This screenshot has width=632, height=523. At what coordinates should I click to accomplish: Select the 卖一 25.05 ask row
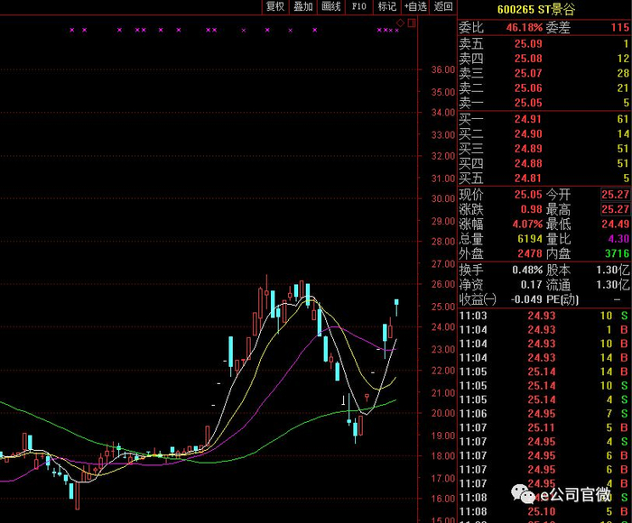coord(544,103)
